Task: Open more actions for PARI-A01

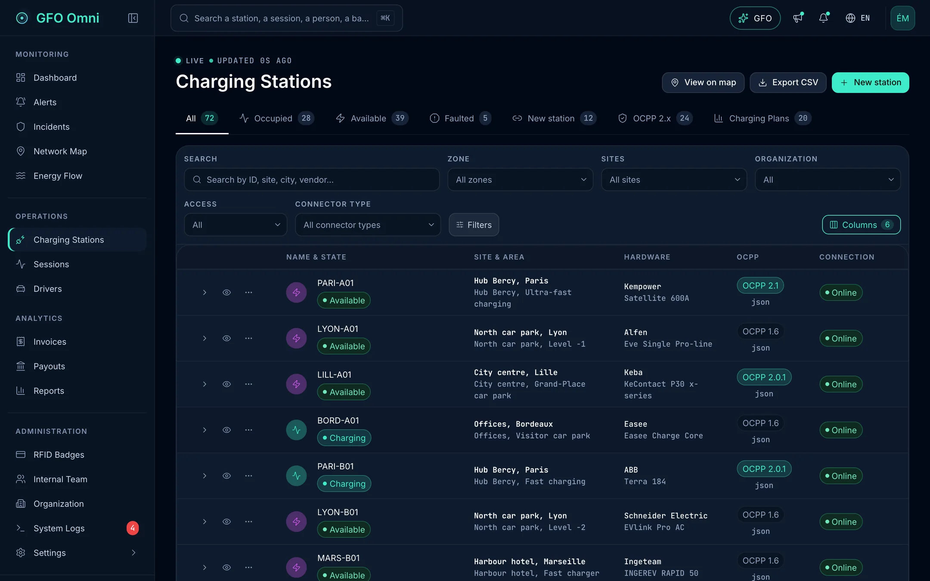Action: [x=248, y=293]
